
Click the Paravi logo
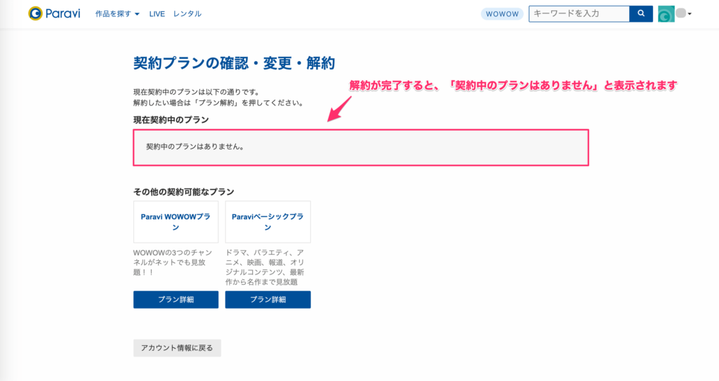(54, 13)
